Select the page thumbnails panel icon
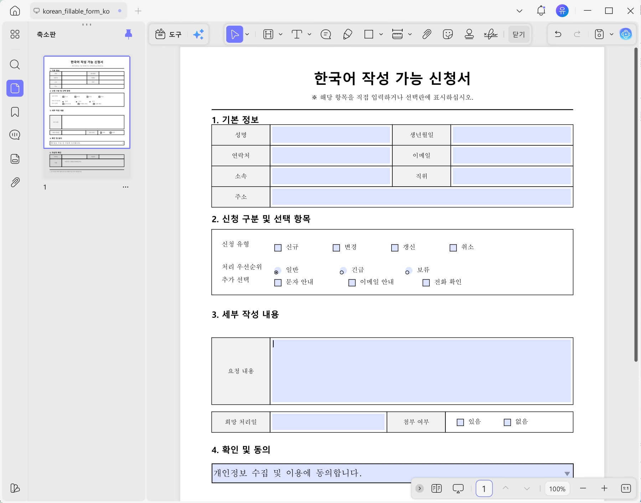The image size is (641, 503). click(15, 88)
